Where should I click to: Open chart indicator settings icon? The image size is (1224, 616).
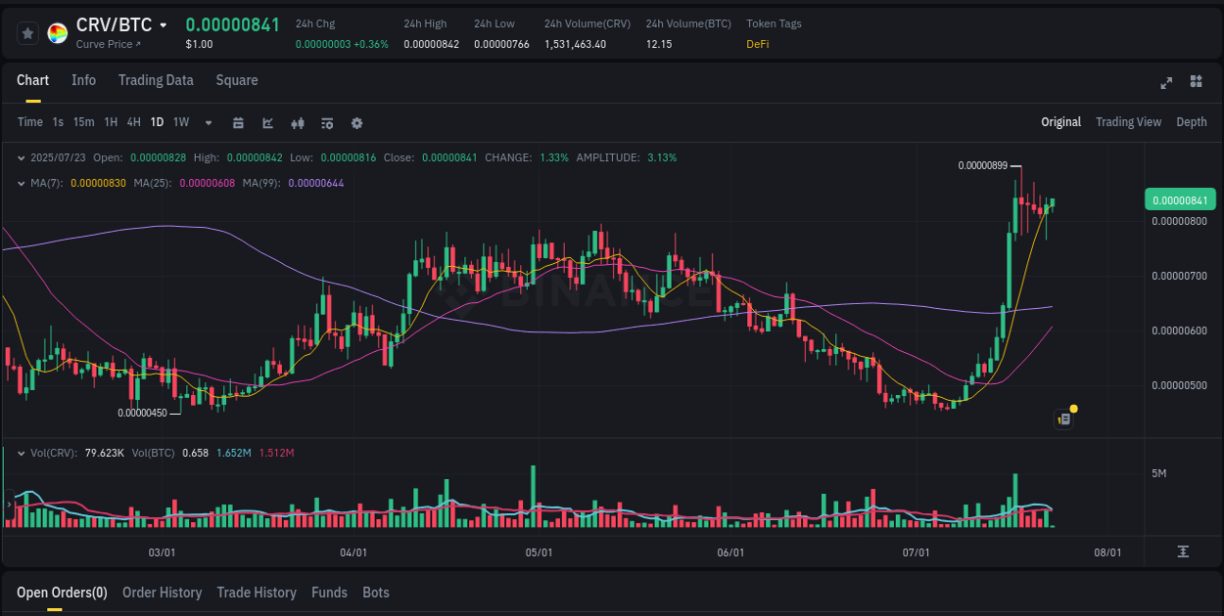(327, 123)
